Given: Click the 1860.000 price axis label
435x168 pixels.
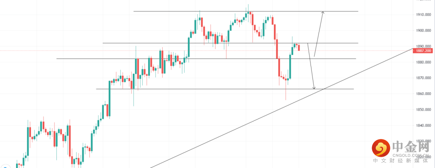Looking at the screenshot, I should click(x=425, y=94).
